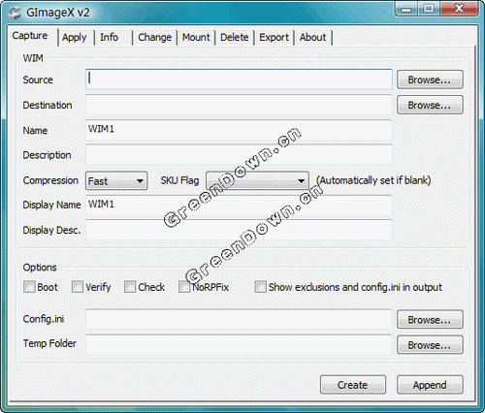Viewport: 485px width, 413px height.
Task: Click the GImageX app icon in title bar
Action: (x=15, y=13)
